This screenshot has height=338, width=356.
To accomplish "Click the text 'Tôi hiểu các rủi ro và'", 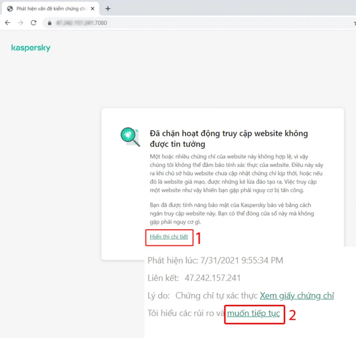I will (186, 313).
